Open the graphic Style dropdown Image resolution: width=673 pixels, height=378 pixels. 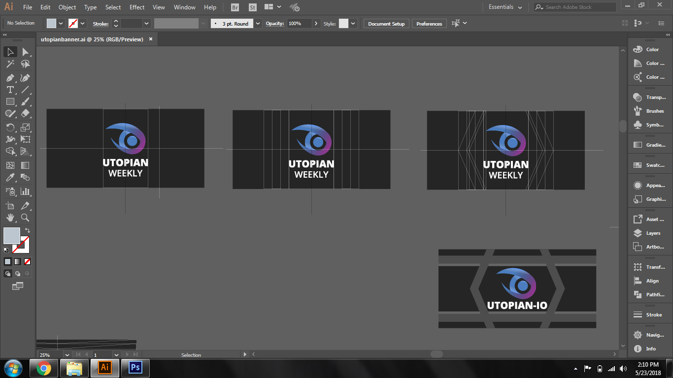click(353, 23)
